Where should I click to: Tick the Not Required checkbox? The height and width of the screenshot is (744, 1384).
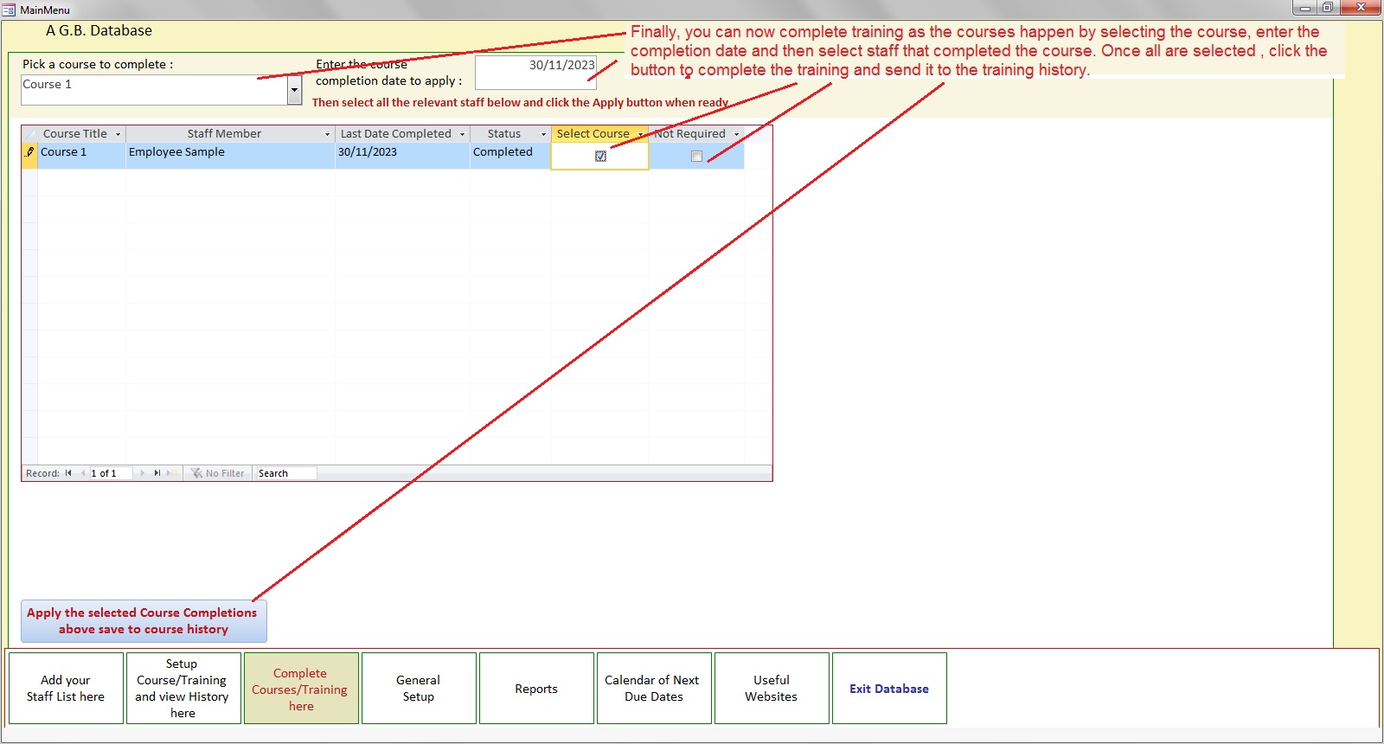point(696,157)
